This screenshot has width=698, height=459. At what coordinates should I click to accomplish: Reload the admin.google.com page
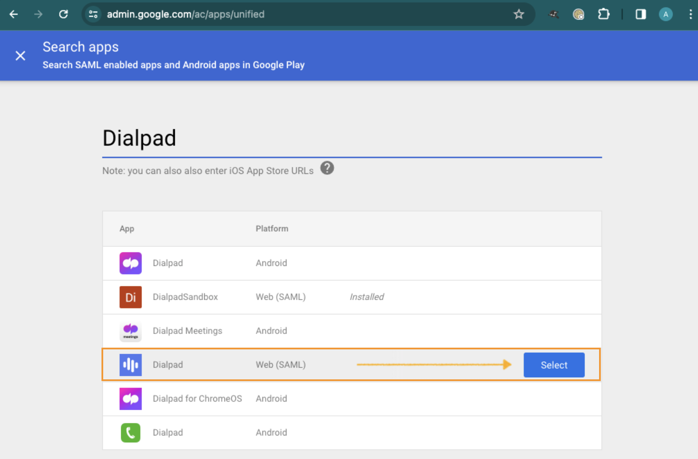[63, 14]
